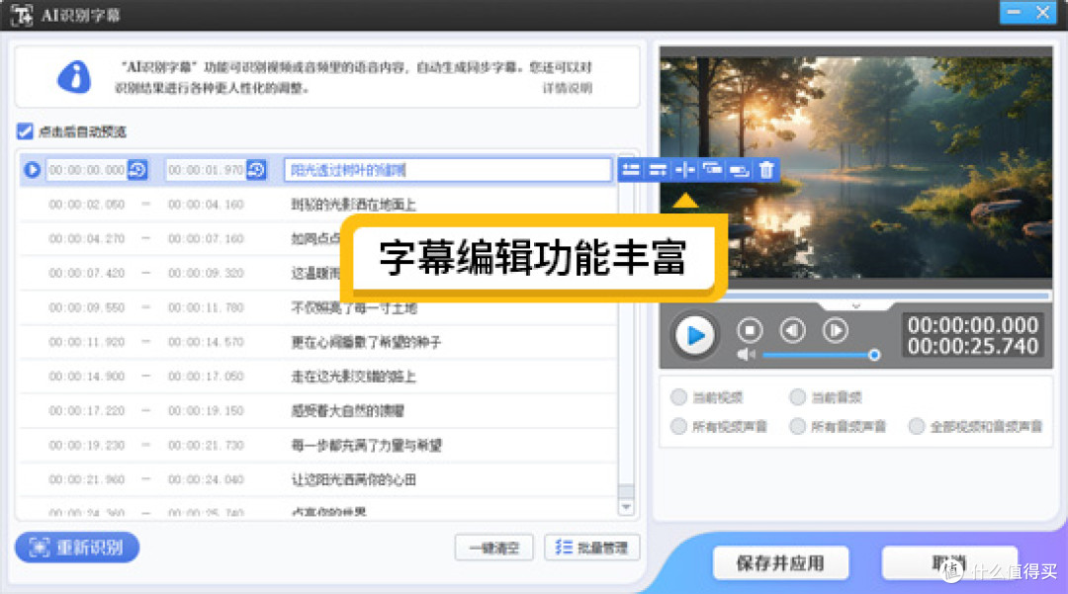Click the subtitle list scroll-down arrow
The width and height of the screenshot is (1068, 594).
click(x=626, y=508)
